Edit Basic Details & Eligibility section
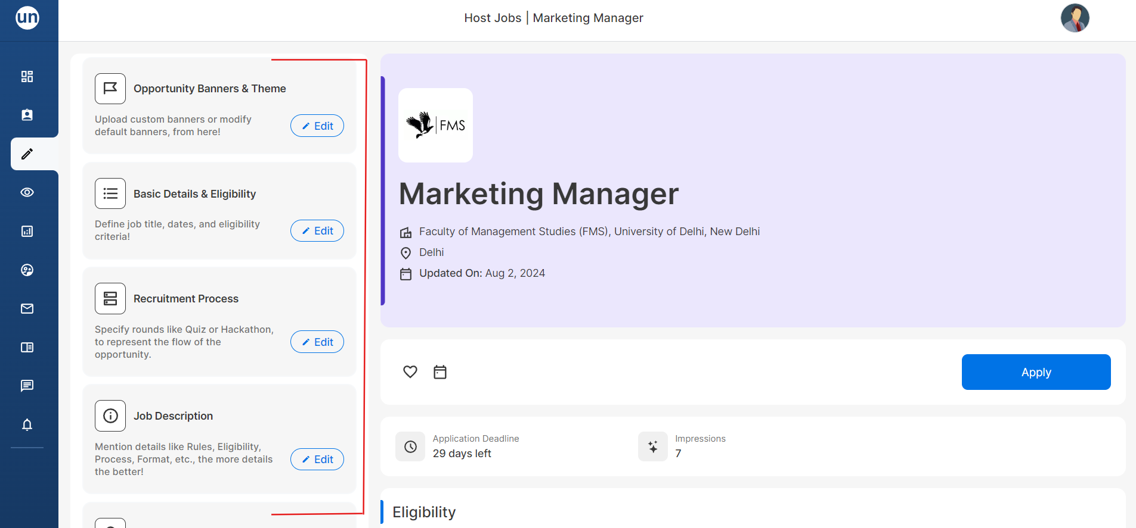 (x=317, y=231)
